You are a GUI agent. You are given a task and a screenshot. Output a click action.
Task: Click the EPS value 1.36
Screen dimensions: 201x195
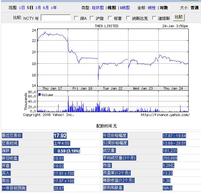pos(167,181)
